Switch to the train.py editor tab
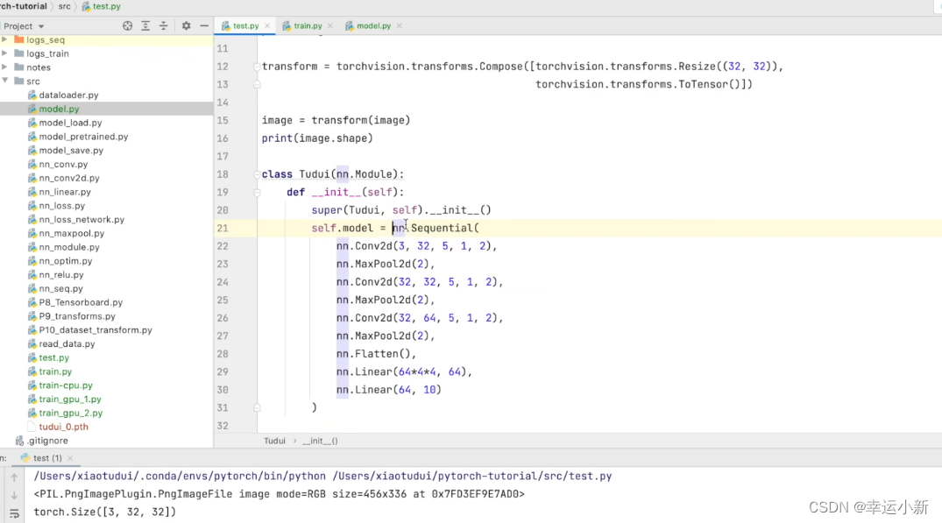Image resolution: width=942 pixels, height=523 pixels. [308, 26]
